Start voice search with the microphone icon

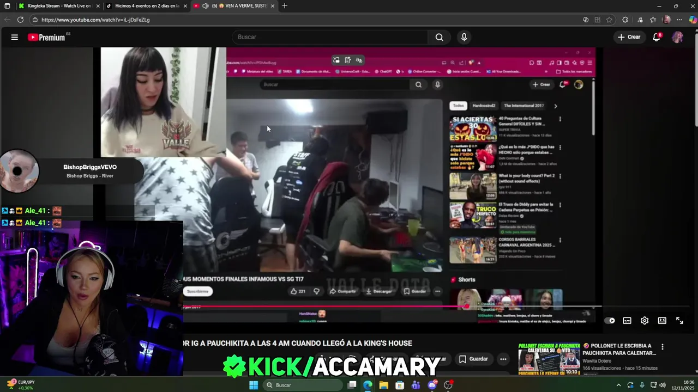pyautogui.click(x=464, y=37)
